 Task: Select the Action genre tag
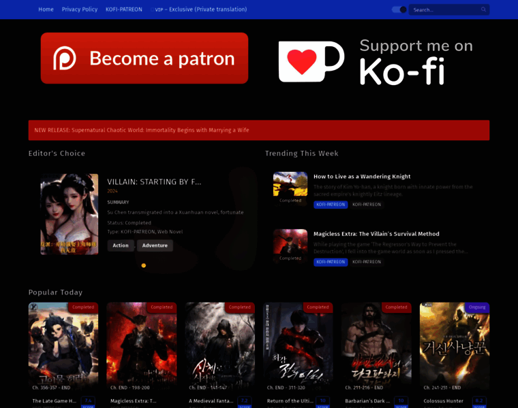pyautogui.click(x=121, y=245)
